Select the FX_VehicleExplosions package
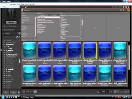Image resolution: width=132 pixels, height=99 pixels. (x=12, y=55)
